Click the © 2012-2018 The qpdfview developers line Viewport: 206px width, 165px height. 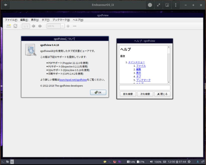coord(62,86)
